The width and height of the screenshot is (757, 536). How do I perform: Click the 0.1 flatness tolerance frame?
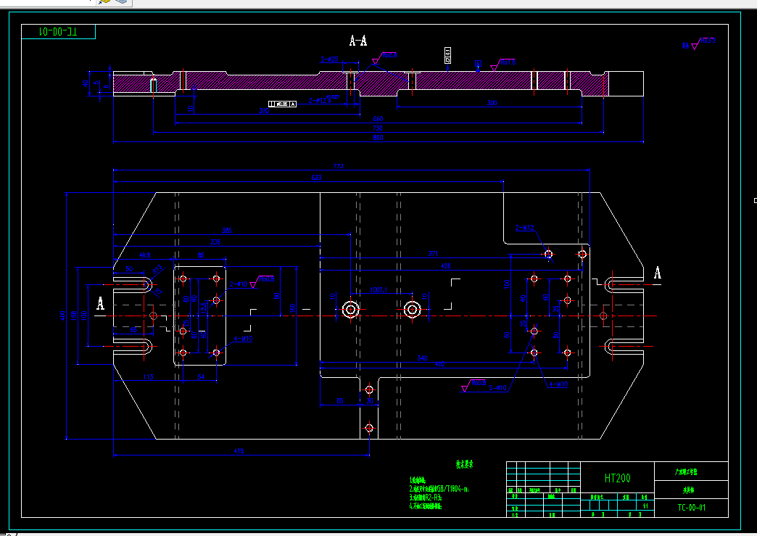[447, 56]
